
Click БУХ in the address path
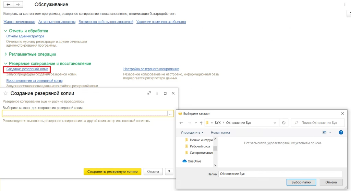[218, 123]
